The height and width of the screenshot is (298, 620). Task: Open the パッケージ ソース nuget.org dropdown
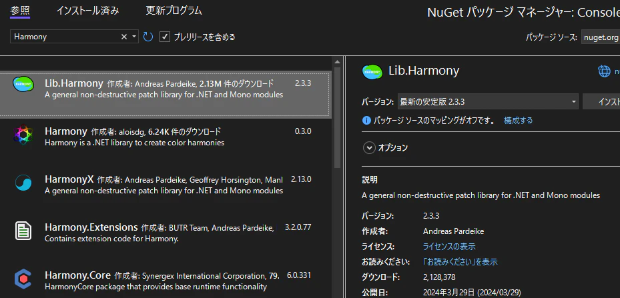(x=601, y=37)
